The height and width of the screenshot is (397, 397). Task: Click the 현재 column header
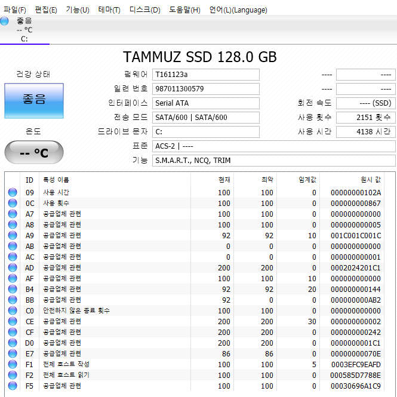click(213, 180)
